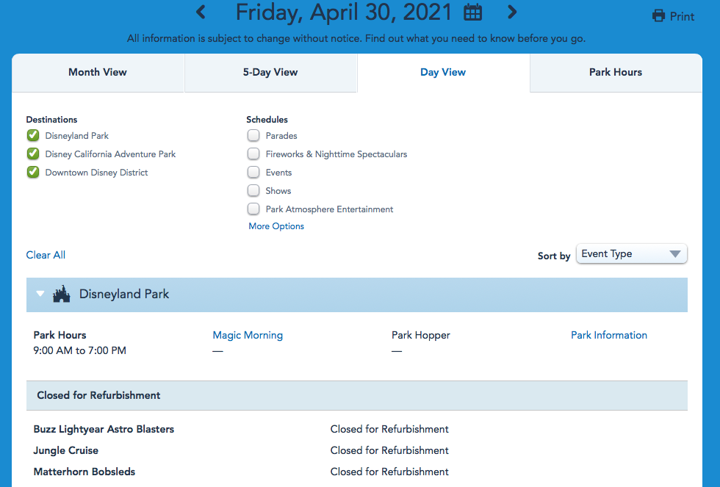Uncheck Disney California Adventure Park checkbox

tap(33, 154)
